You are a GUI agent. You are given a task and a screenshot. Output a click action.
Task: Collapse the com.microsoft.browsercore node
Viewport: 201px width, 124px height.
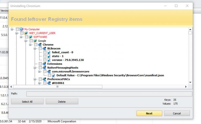(40, 71)
